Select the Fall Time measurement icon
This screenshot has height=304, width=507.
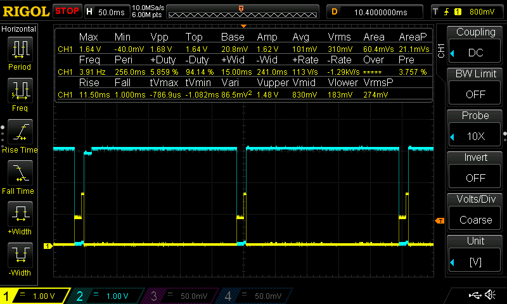point(20,172)
